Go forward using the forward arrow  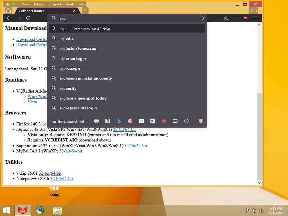click(19, 18)
